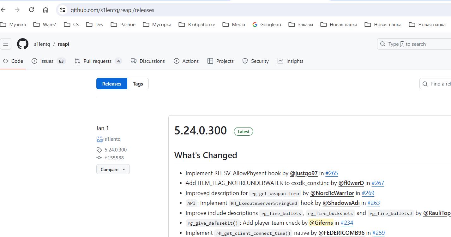Select the Tags toggle button

[138, 84]
